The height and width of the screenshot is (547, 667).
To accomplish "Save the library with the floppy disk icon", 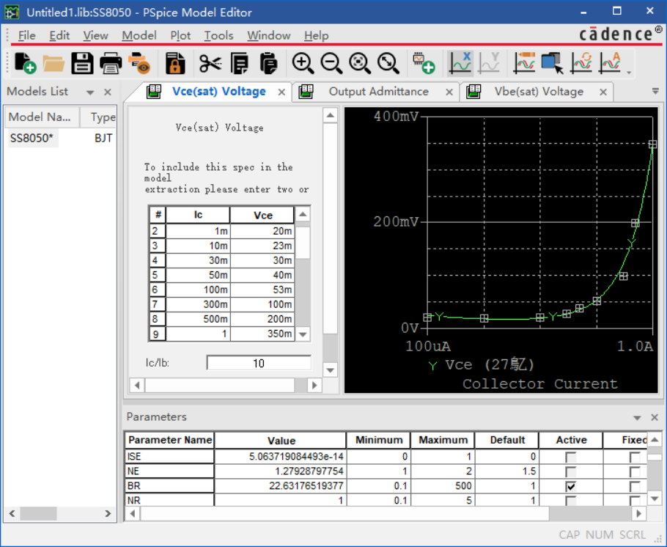I will coord(82,64).
